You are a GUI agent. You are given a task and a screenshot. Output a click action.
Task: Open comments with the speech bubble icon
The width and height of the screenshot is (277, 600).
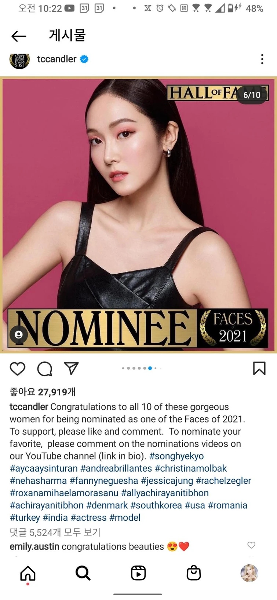(x=45, y=369)
